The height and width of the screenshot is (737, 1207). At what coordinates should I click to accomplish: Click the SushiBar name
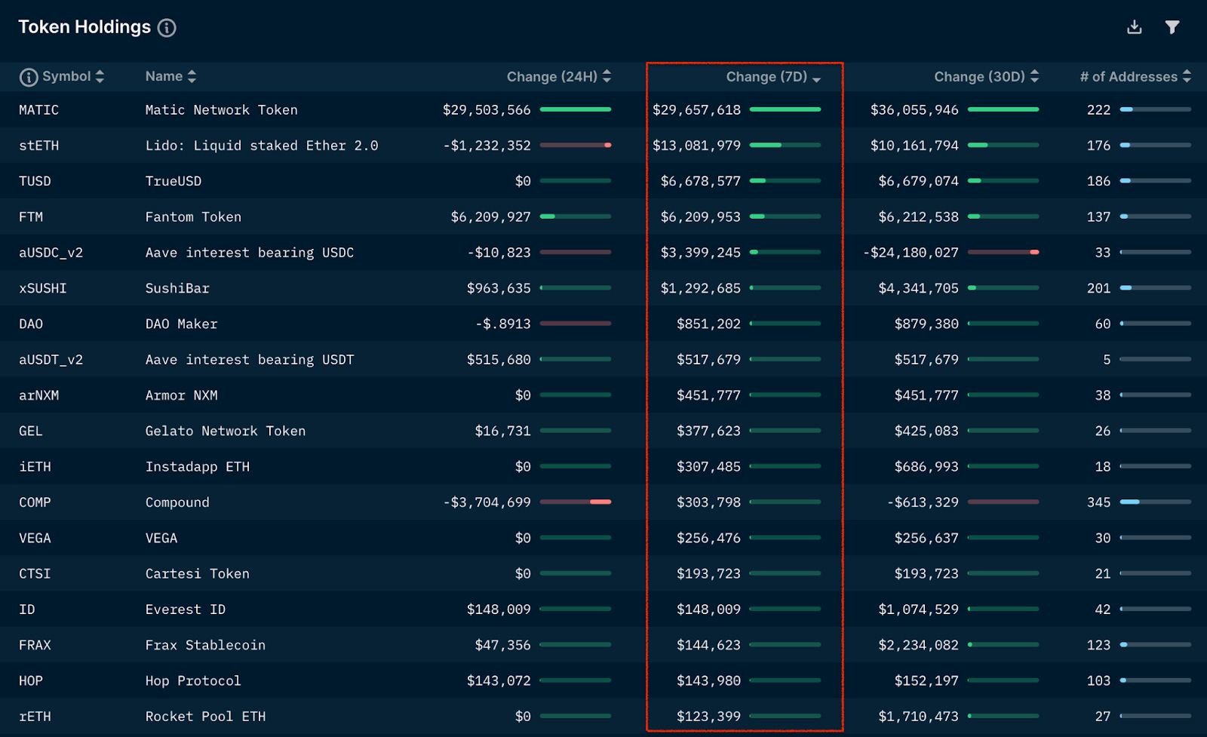click(177, 288)
